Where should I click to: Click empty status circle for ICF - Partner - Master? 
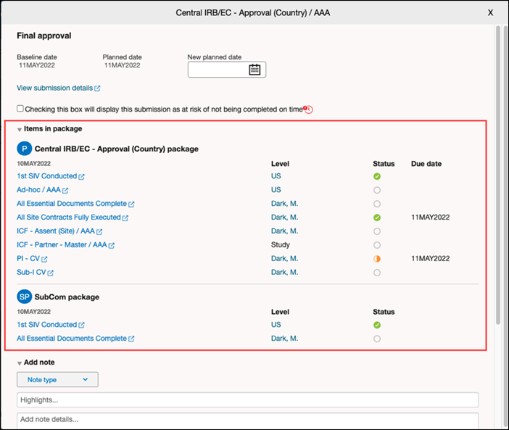click(x=377, y=244)
